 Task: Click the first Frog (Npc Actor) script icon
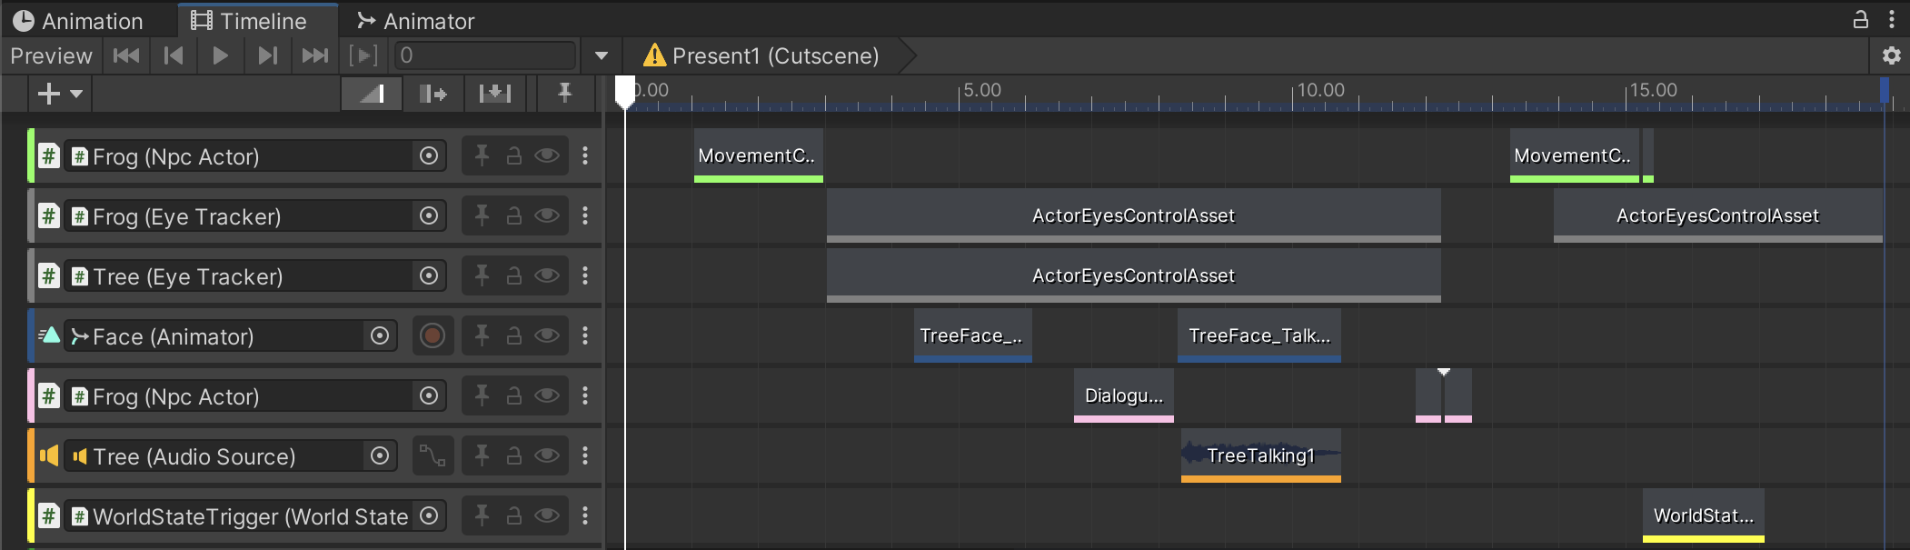(49, 155)
